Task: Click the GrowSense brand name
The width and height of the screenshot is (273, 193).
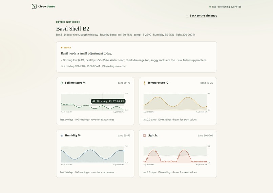Action: point(46,6)
